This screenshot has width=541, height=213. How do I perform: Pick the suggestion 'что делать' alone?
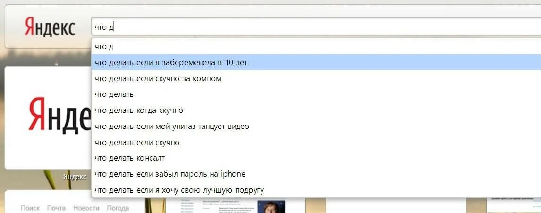316,94
